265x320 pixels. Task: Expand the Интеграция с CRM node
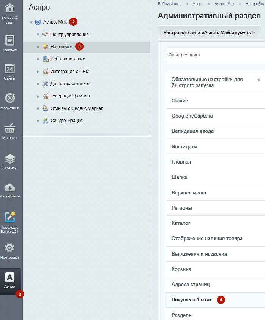pos(38,72)
